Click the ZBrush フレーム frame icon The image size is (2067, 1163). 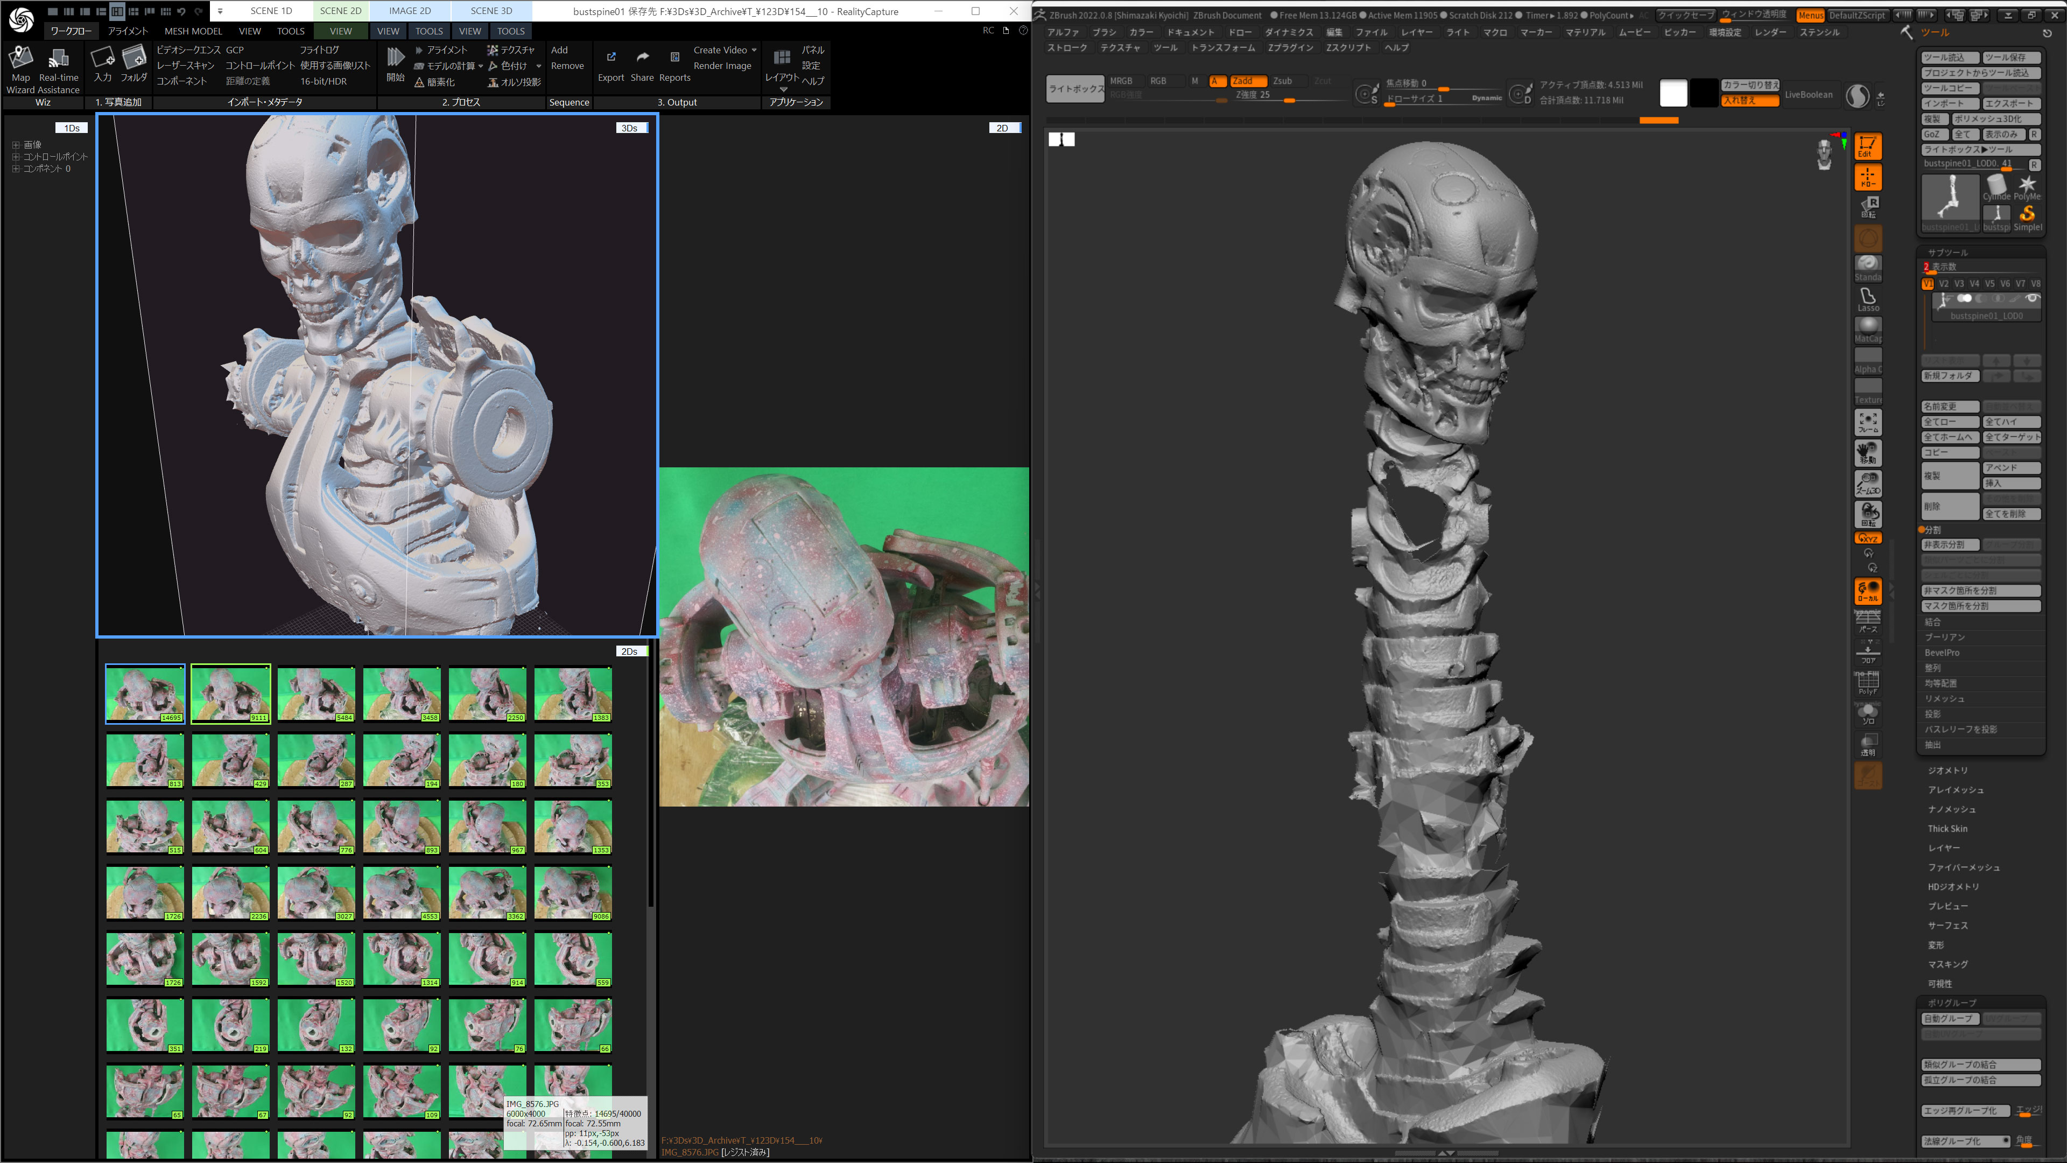click(1868, 422)
